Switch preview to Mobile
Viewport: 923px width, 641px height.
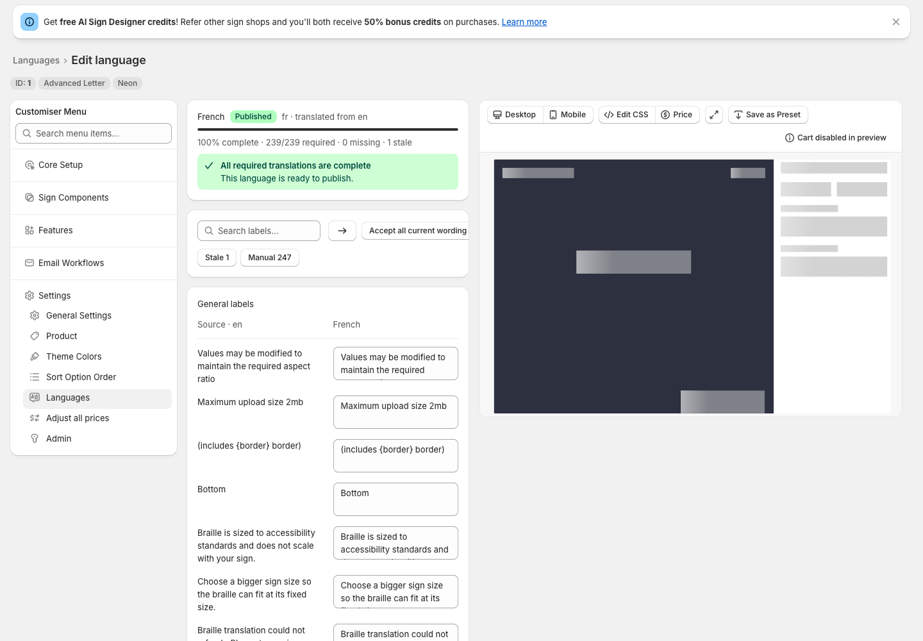(568, 115)
